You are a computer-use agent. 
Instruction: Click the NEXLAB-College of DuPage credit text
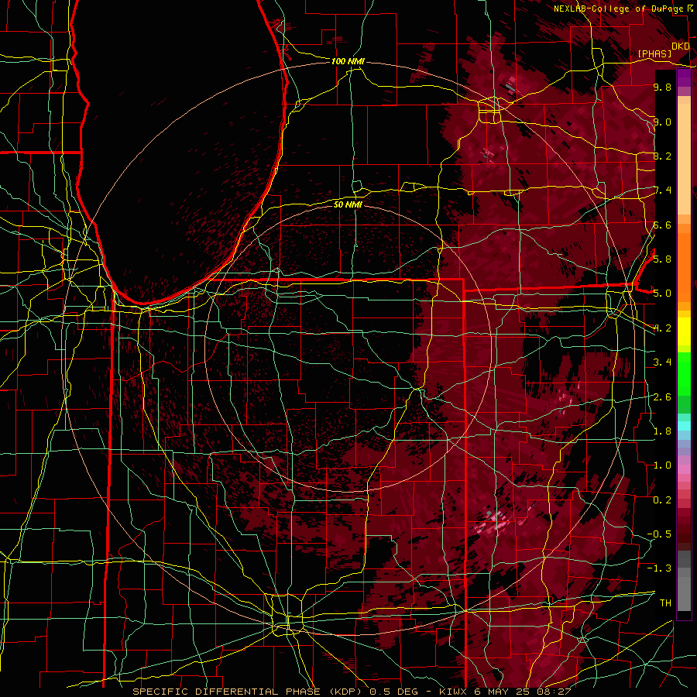[619, 9]
